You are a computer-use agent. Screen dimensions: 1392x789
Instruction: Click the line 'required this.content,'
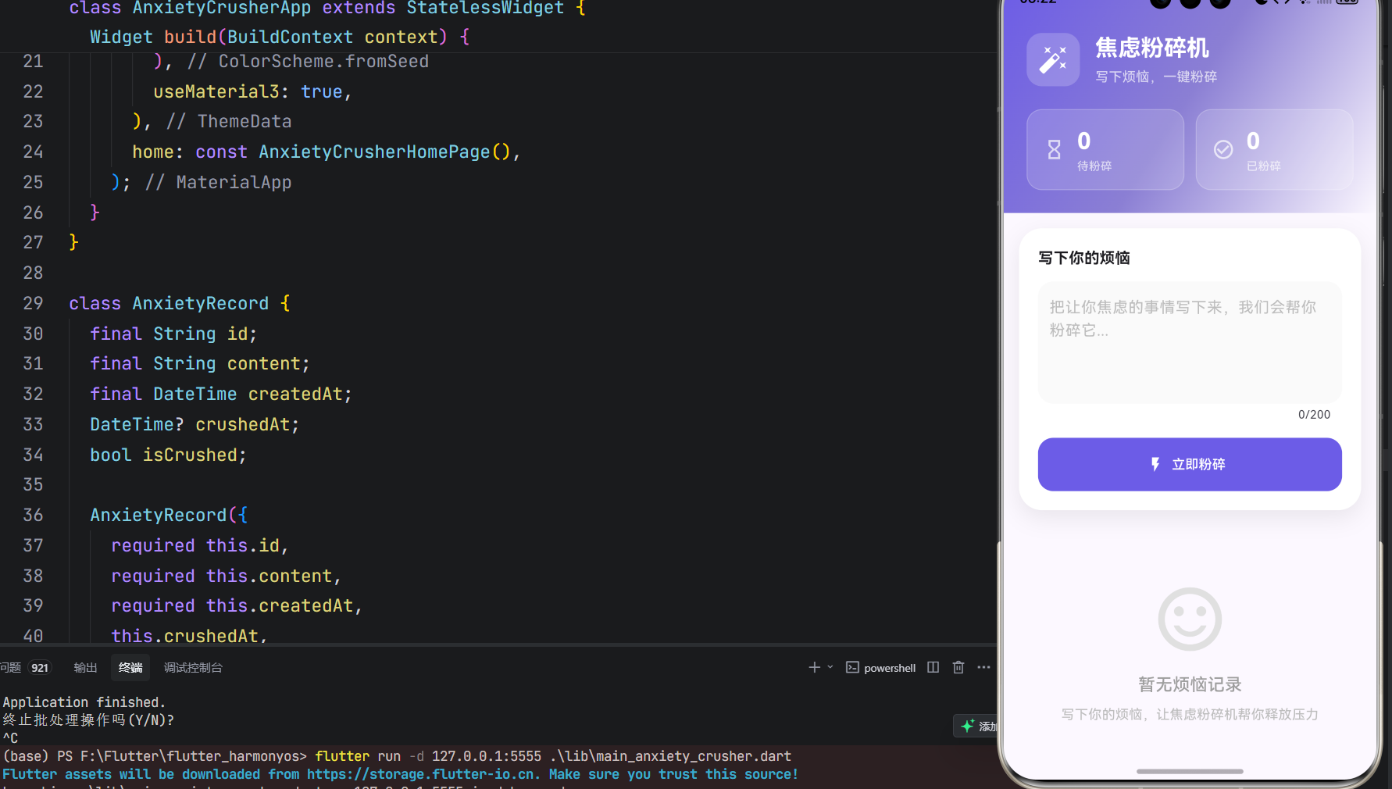227,576
